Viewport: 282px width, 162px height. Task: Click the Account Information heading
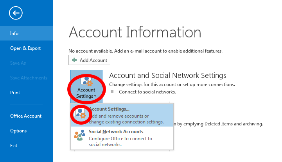pyautogui.click(x=135, y=32)
